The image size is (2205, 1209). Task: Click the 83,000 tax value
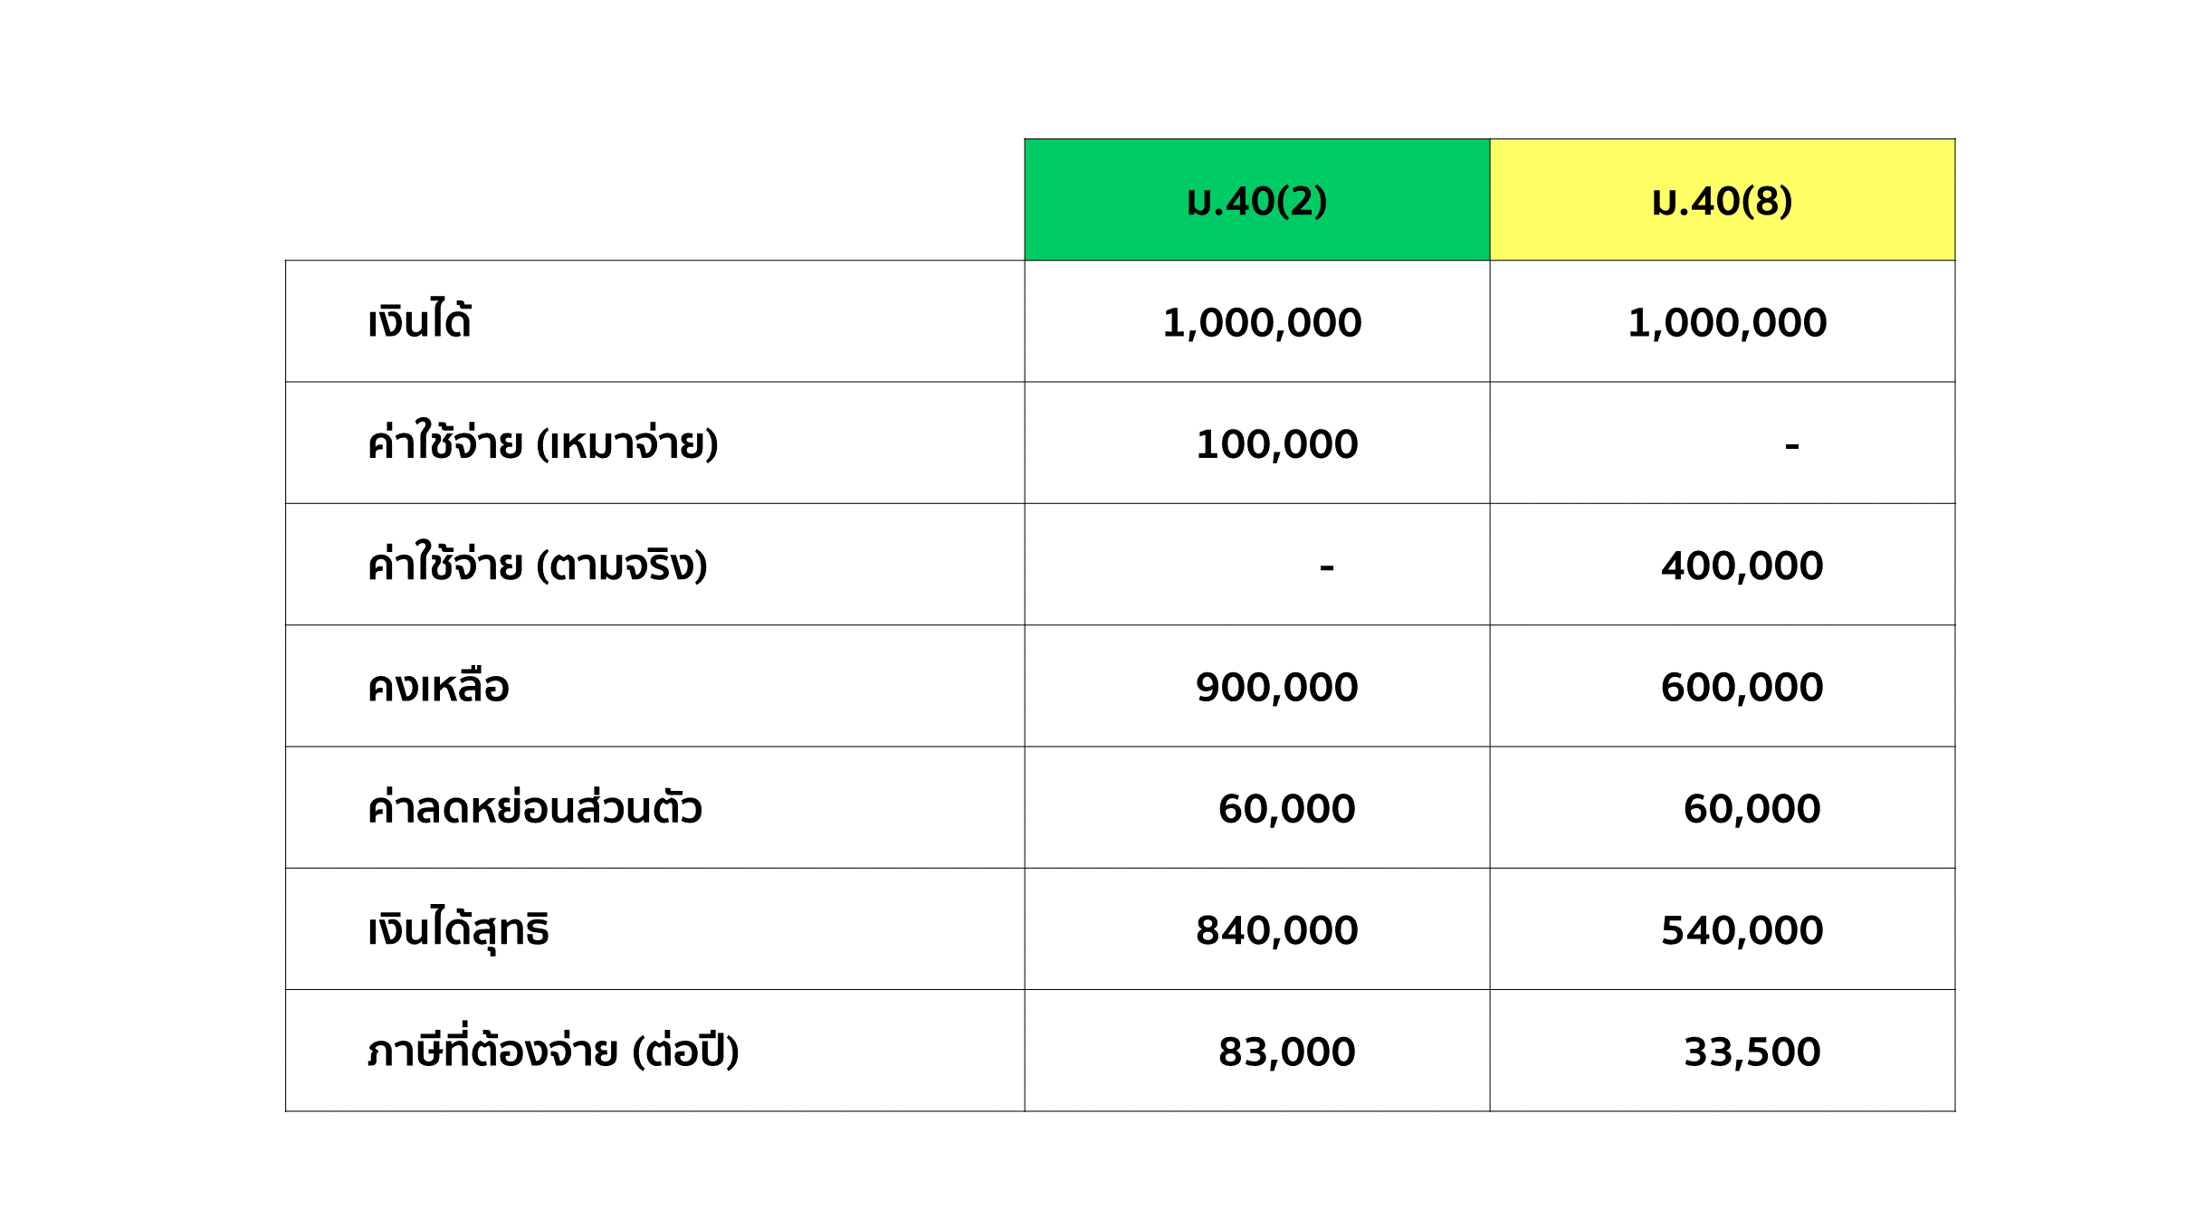click(1286, 1052)
